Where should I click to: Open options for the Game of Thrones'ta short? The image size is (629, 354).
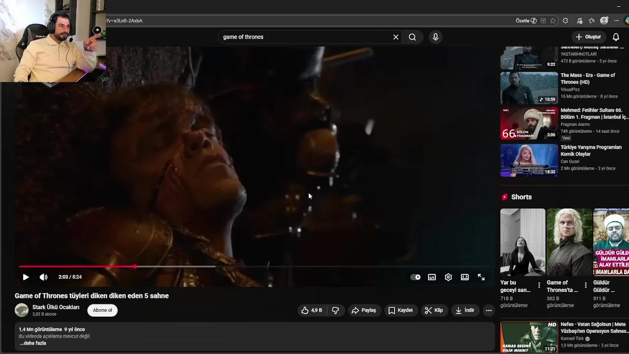[585, 285]
